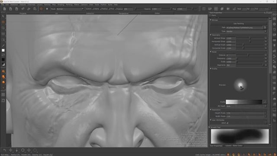The image size is (277, 156).
Task: Click the Open project toolbar icon
Action: 10,9
